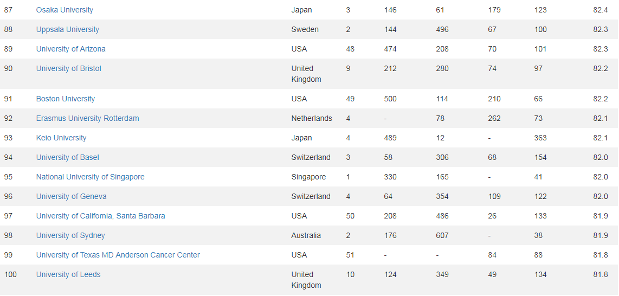Open the University of Sydney link
Viewport: 619px width, 296px height.
(70, 236)
